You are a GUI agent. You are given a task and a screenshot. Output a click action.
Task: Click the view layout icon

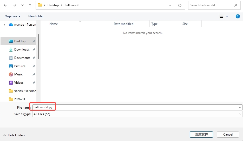click(x=221, y=16)
